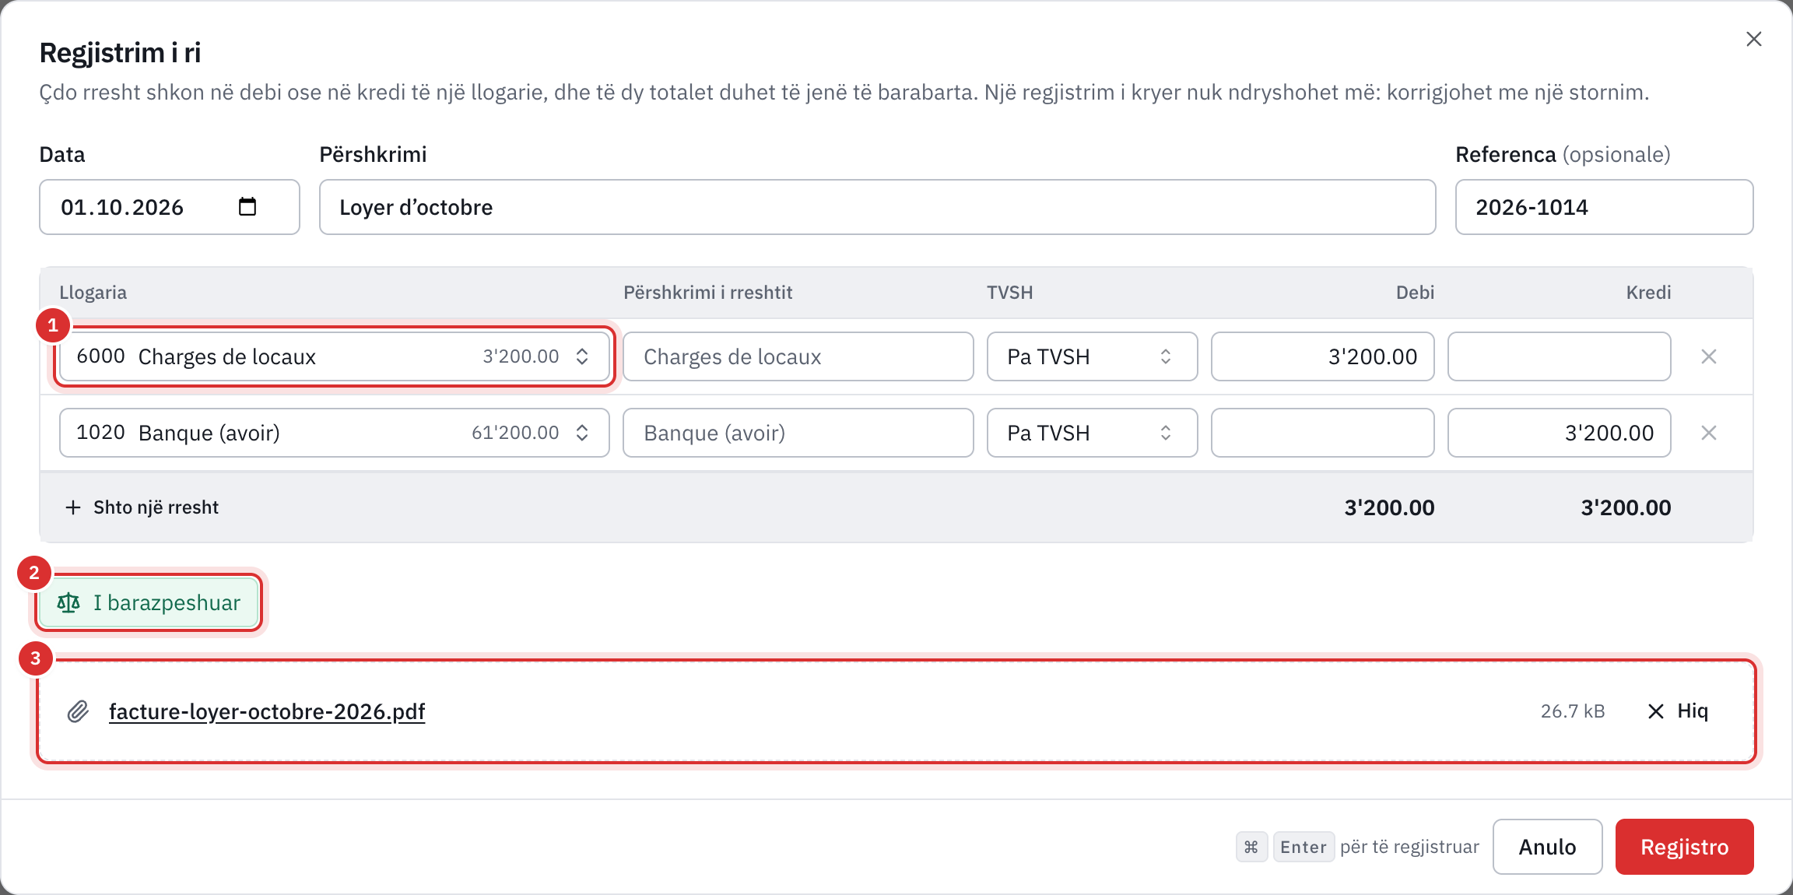
Task: Click the Kredi column header
Action: (1648, 293)
